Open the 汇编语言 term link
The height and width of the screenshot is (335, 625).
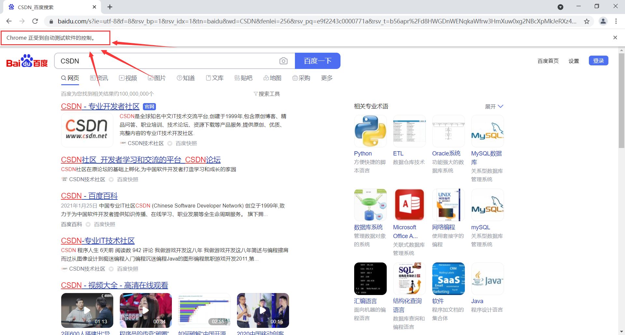click(365, 301)
